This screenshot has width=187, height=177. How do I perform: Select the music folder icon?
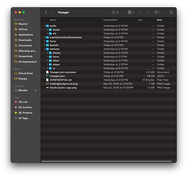click(50, 30)
